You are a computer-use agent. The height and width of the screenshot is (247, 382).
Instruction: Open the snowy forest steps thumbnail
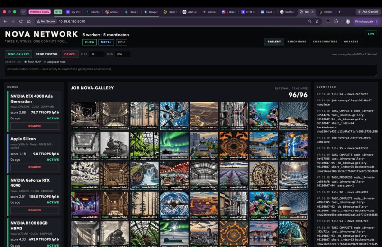pos(293,175)
